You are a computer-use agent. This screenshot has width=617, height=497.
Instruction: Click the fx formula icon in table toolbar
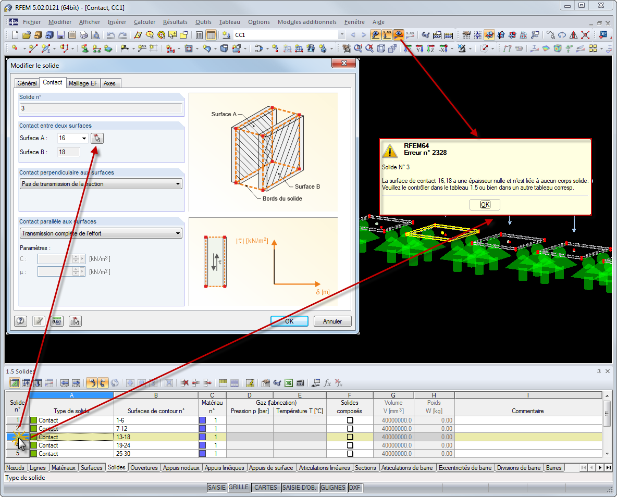pos(327,383)
